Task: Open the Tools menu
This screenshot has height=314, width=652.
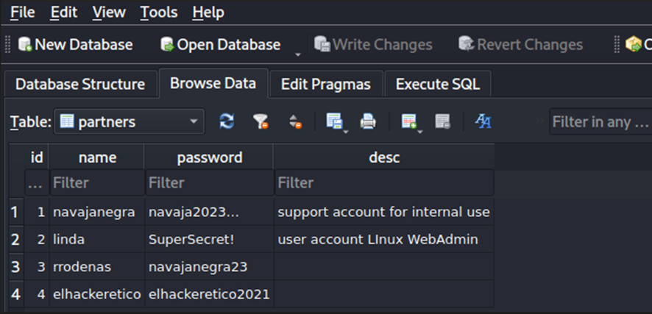Action: tap(159, 13)
